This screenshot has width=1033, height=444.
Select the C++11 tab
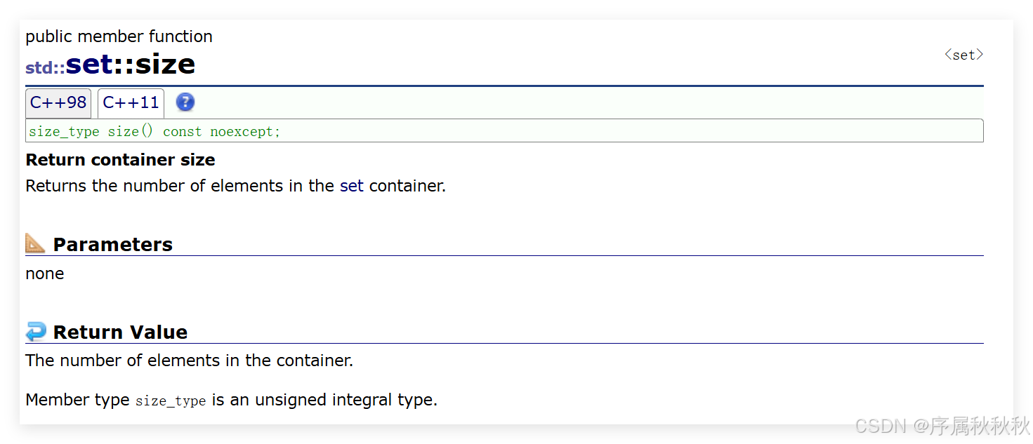click(x=131, y=102)
